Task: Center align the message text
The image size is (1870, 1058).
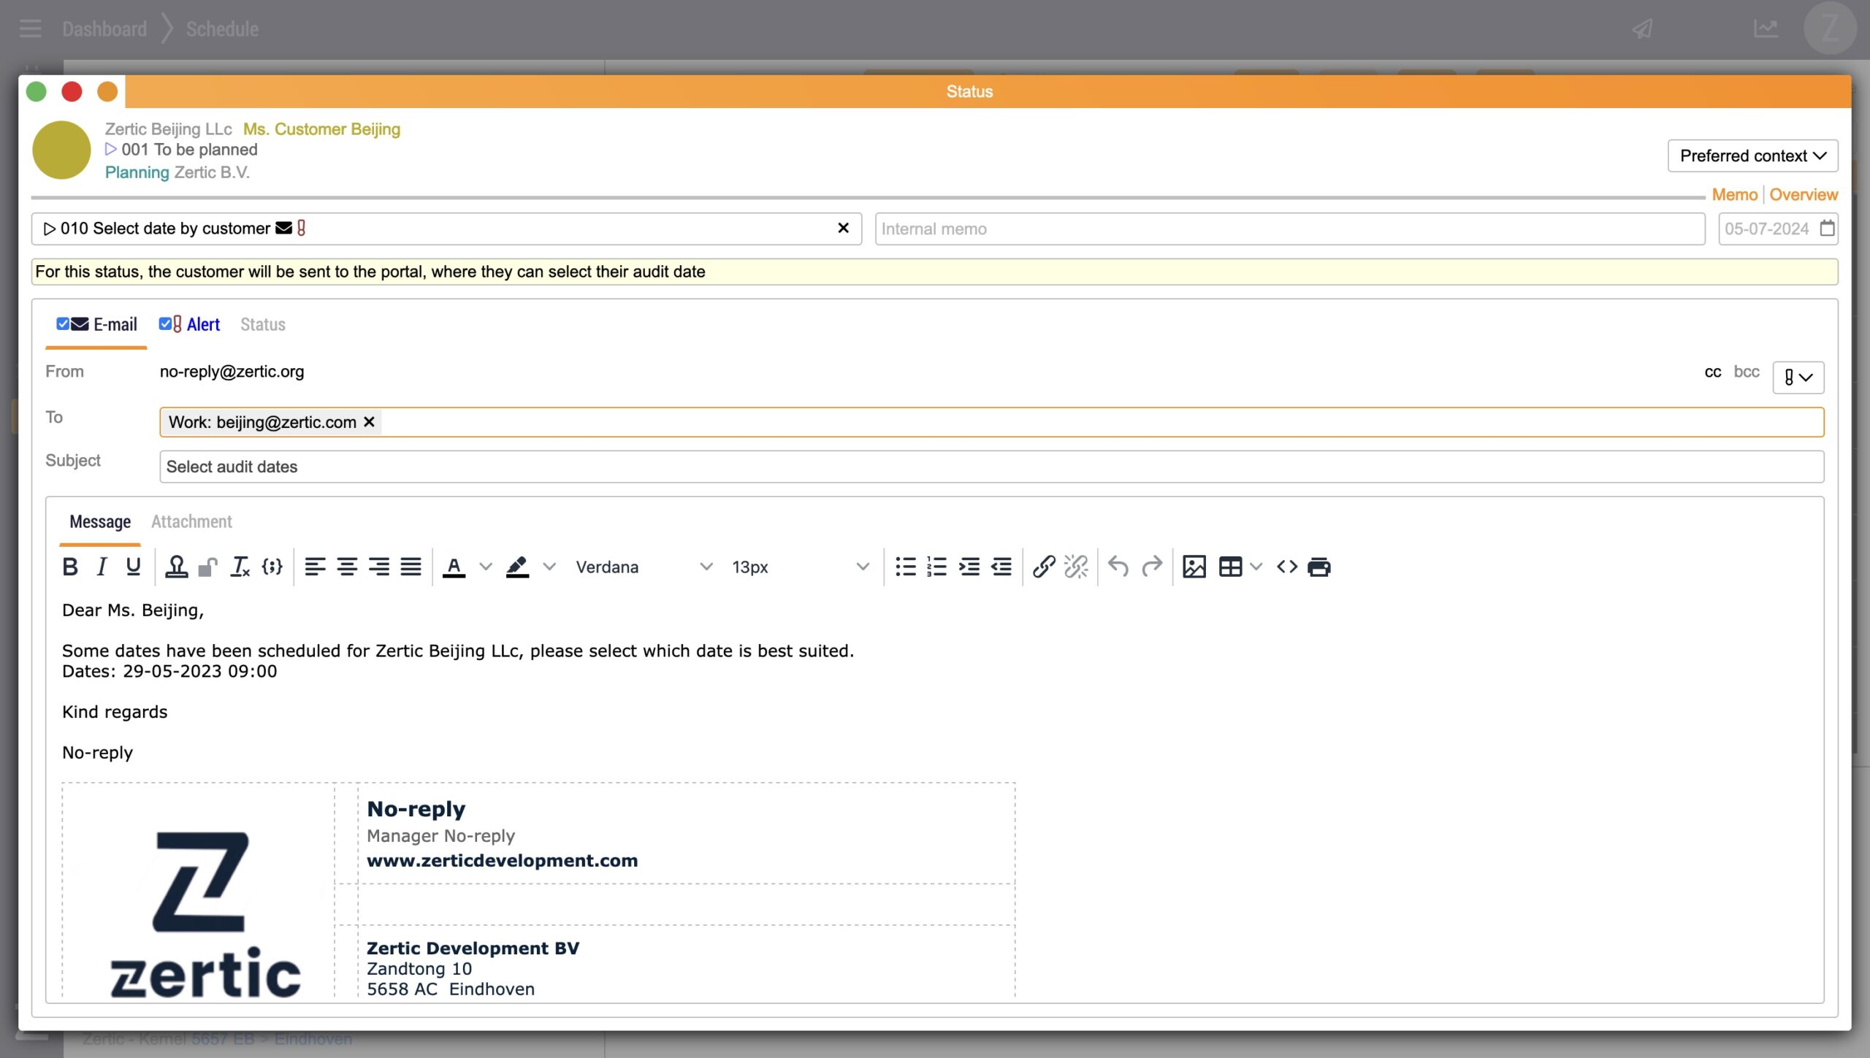Action: coord(347,567)
